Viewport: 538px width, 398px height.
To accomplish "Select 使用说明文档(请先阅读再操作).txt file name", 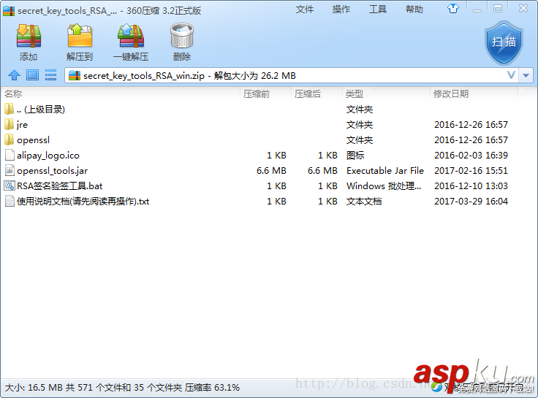I will [83, 202].
